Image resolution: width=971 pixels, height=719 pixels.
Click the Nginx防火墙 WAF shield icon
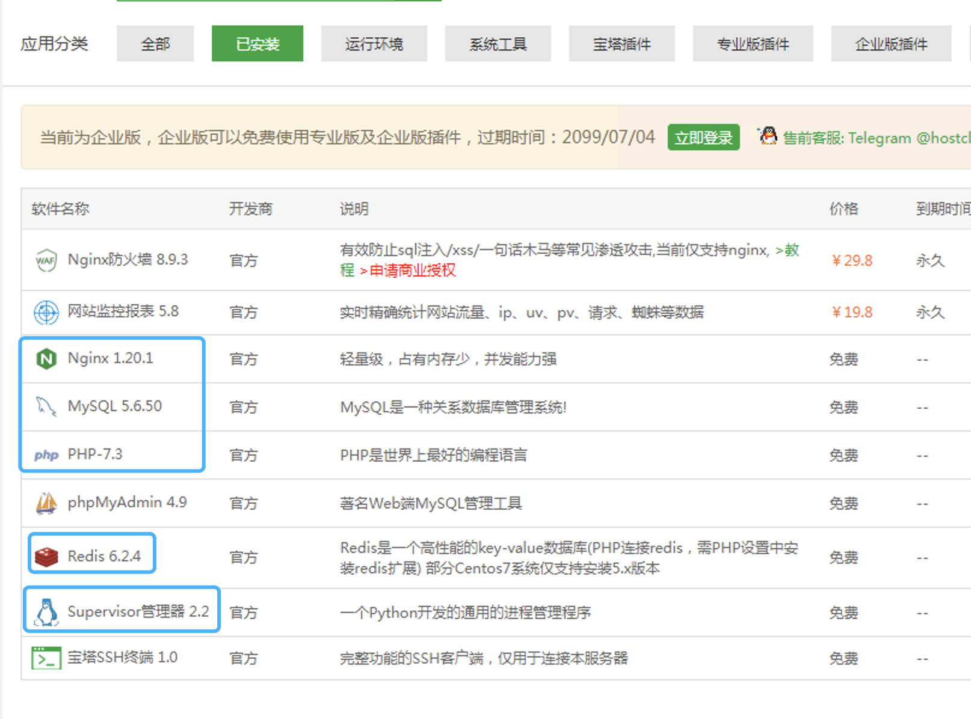[x=46, y=260]
